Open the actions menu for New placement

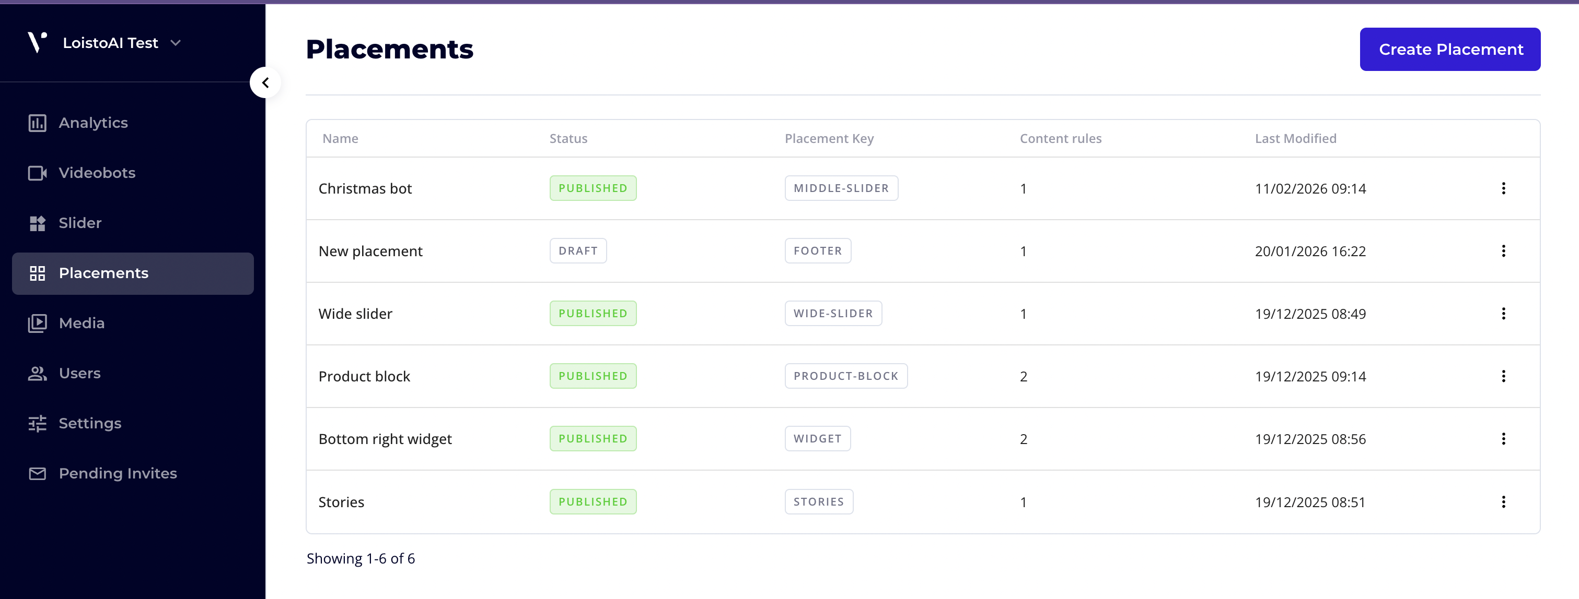1503,251
